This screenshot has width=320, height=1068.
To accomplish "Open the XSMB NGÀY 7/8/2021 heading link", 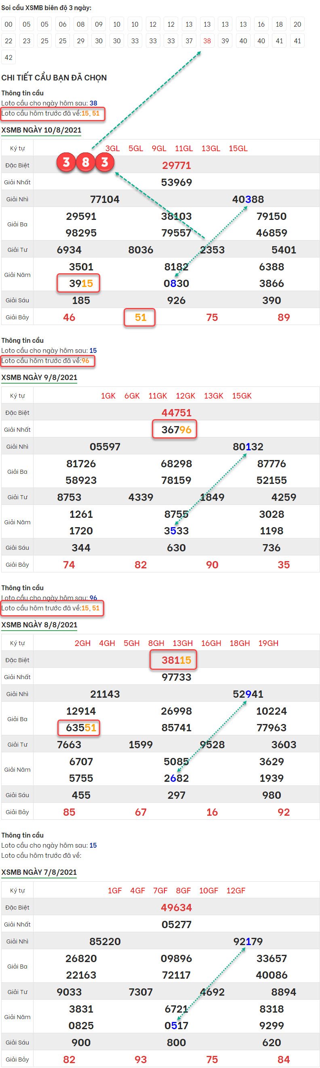I will click(x=39, y=872).
